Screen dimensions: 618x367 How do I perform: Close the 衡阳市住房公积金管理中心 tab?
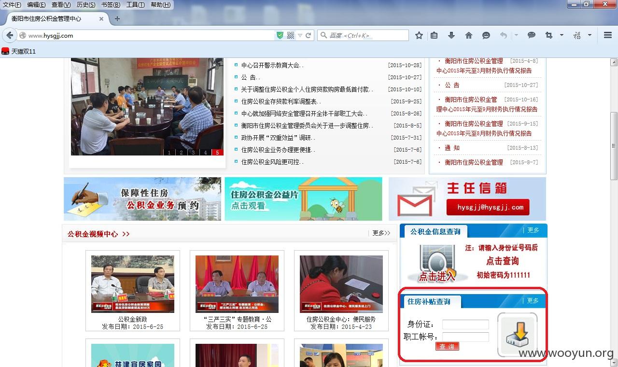coord(101,19)
